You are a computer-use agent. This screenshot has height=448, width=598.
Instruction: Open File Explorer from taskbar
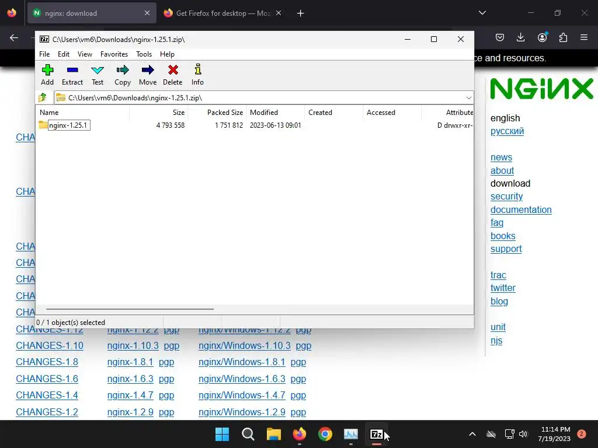(274, 434)
